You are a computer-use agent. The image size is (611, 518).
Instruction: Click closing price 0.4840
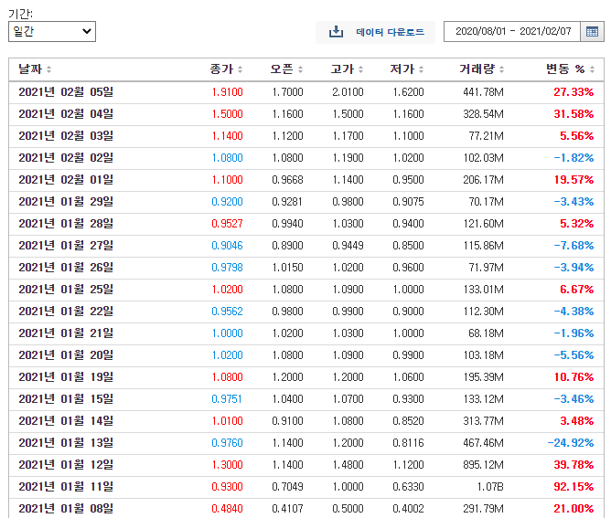coord(227,509)
